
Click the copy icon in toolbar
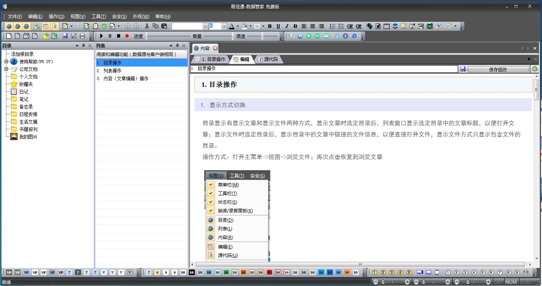point(155,26)
